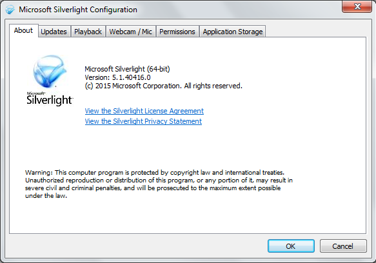Click the Microsoft Silverlight (64-bit) product name
376x263 pixels.
pyautogui.click(x=127, y=69)
